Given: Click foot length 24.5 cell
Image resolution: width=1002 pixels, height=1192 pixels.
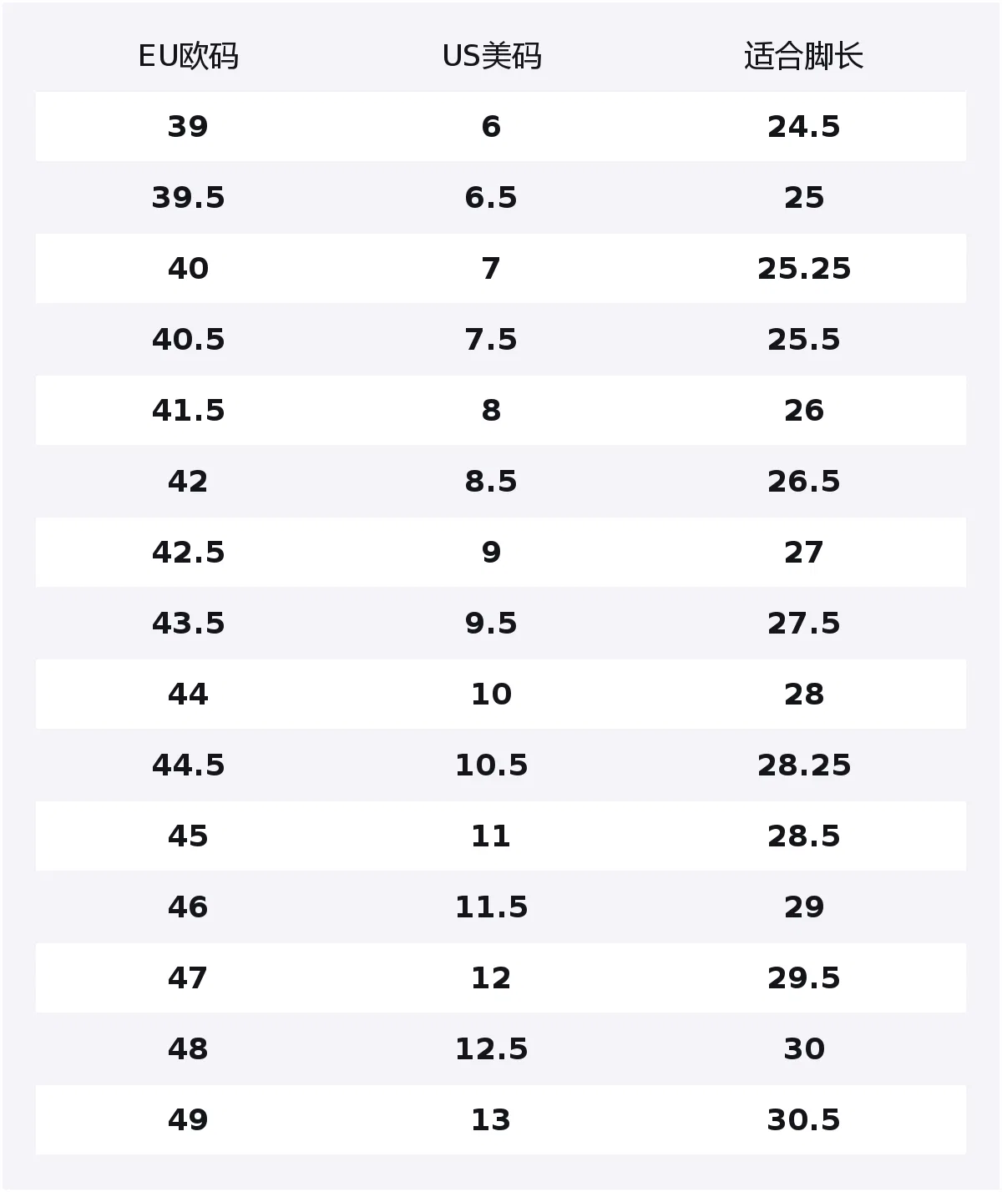Looking at the screenshot, I should (x=803, y=127).
